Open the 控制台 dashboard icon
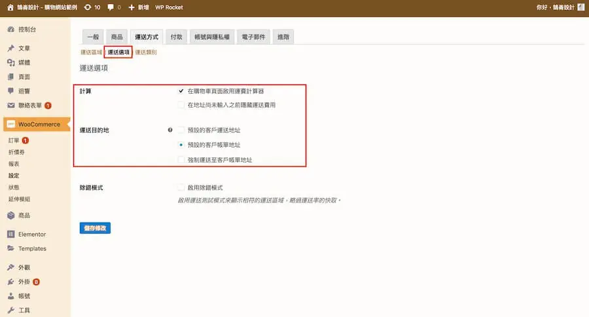Viewport: 589px width, 317px height. tap(11, 29)
